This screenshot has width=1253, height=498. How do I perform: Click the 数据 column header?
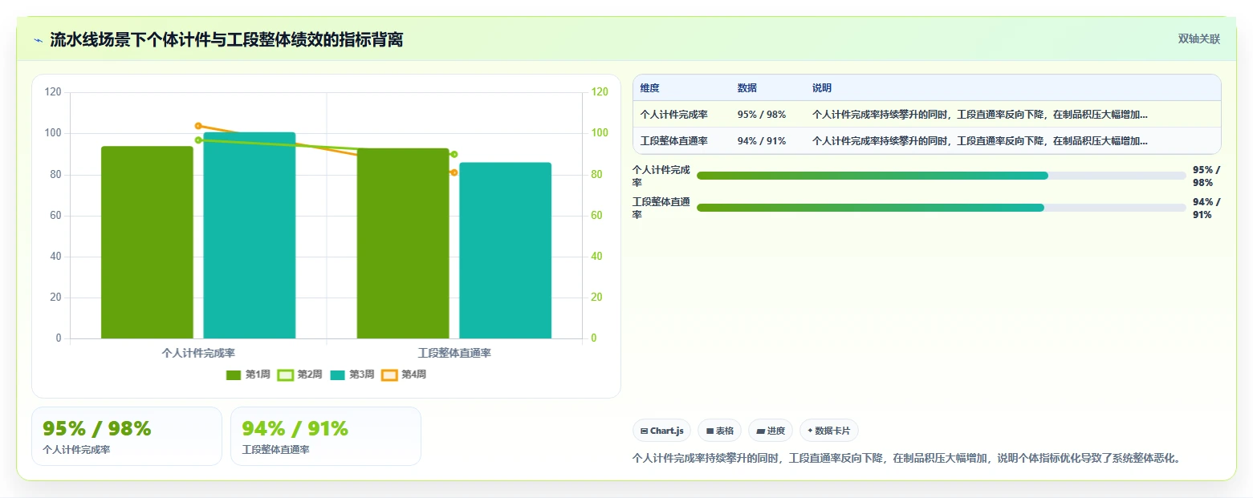coord(747,88)
